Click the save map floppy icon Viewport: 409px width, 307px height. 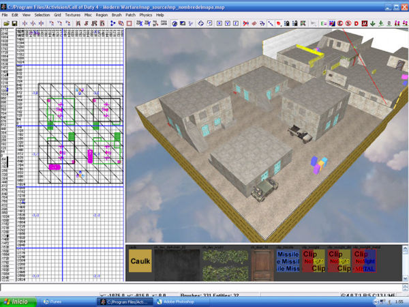[x=14, y=23]
